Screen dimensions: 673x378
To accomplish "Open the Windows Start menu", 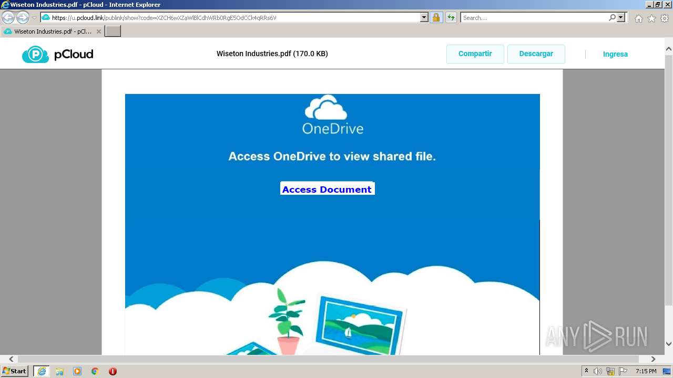I will click(x=15, y=371).
